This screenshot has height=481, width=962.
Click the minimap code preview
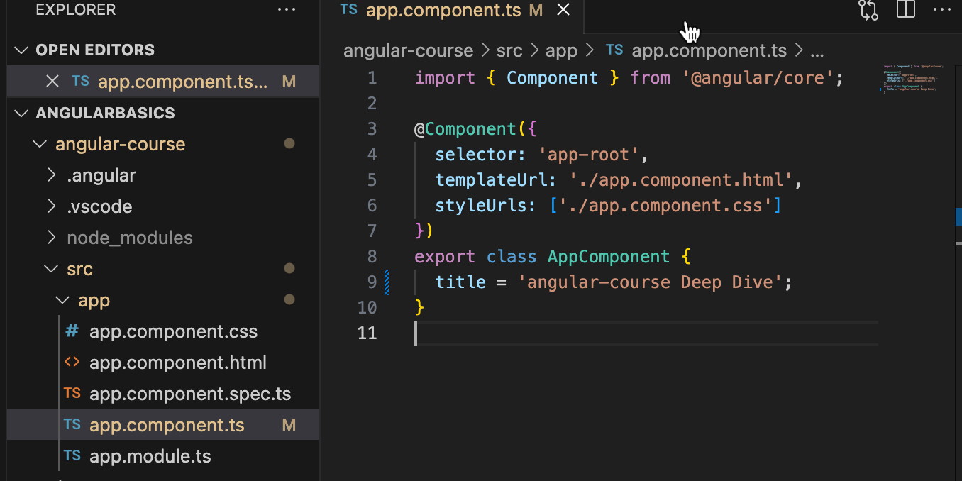[910, 78]
